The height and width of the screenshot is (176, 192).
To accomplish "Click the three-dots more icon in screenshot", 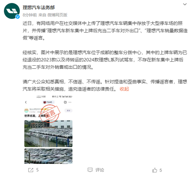I will click(70, 102).
